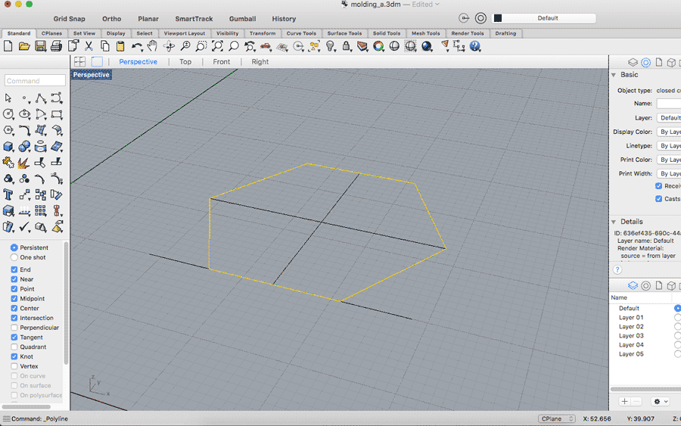Switch to the Curve Tools tab
This screenshot has height=426, width=681.
(x=301, y=33)
